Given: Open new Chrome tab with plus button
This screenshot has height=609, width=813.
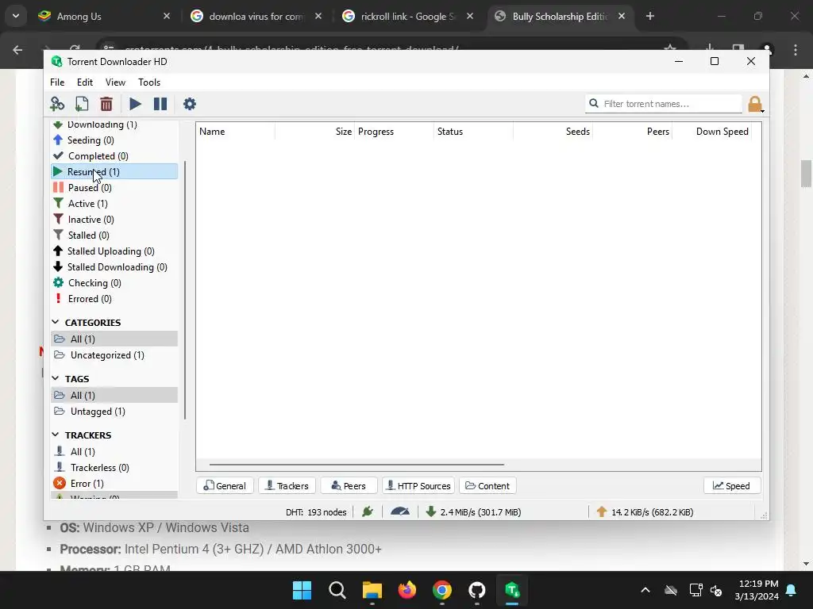Looking at the screenshot, I should click(x=650, y=16).
